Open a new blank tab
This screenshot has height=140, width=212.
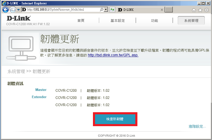(x=169, y=10)
